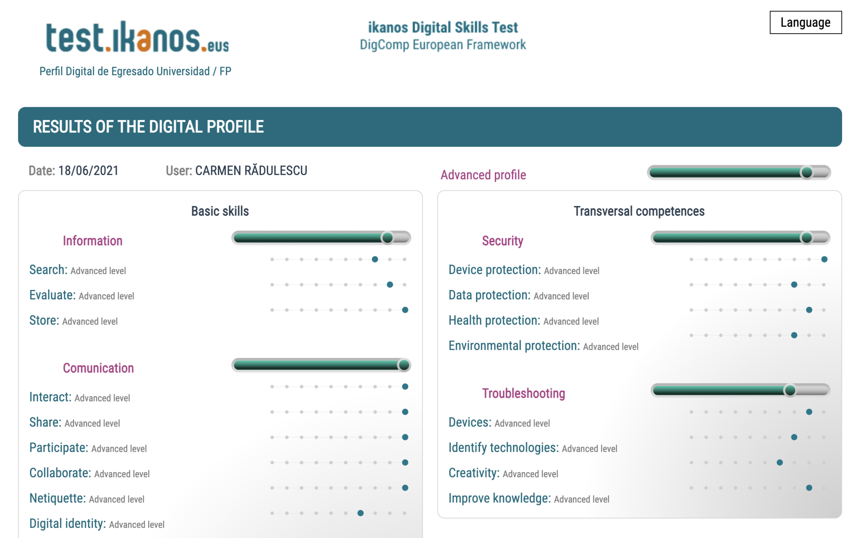Click the Store level indicator dot
The height and width of the screenshot is (538, 858).
pos(405,310)
